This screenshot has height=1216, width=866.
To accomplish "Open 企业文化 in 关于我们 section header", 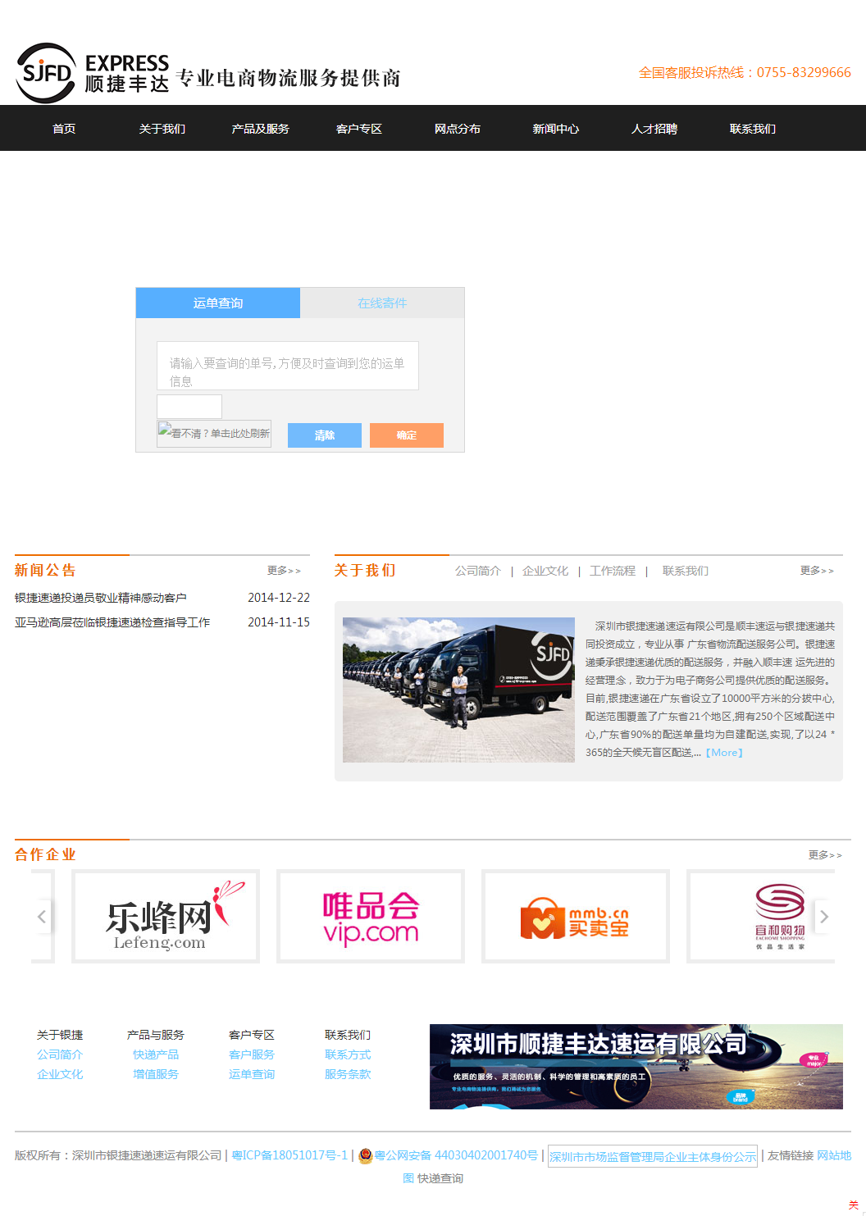I will click(x=545, y=571).
